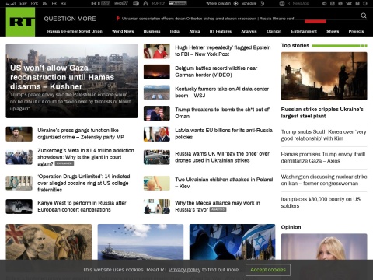Click the green RT logo
Screen dimensions: 373x280
[x=20, y=22]
